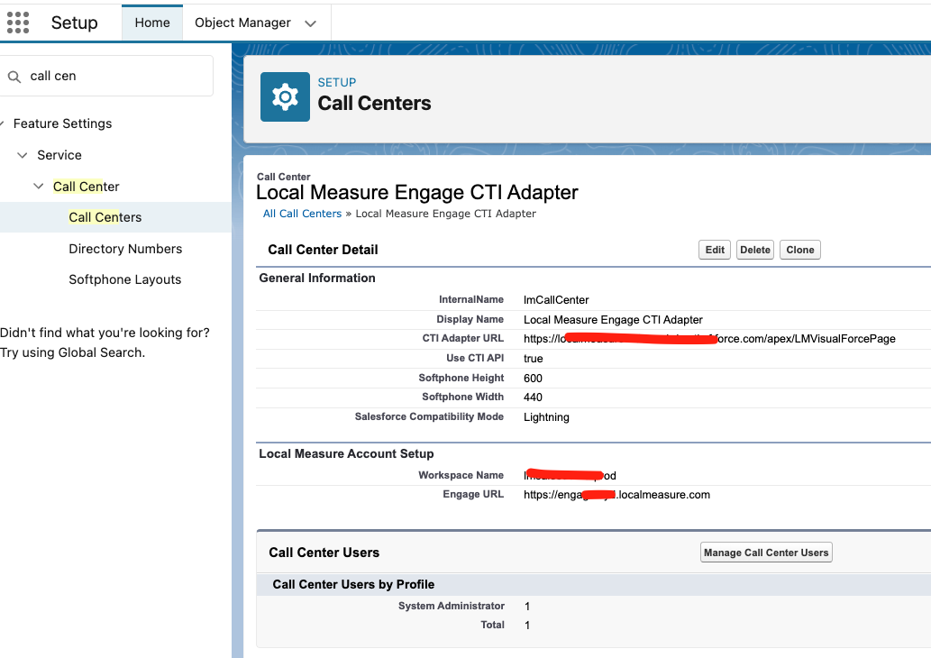This screenshot has width=931, height=658.
Task: Go to Softphone Layouts
Action: coord(124,279)
